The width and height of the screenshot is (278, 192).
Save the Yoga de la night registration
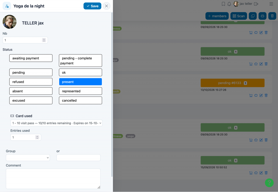point(92,6)
